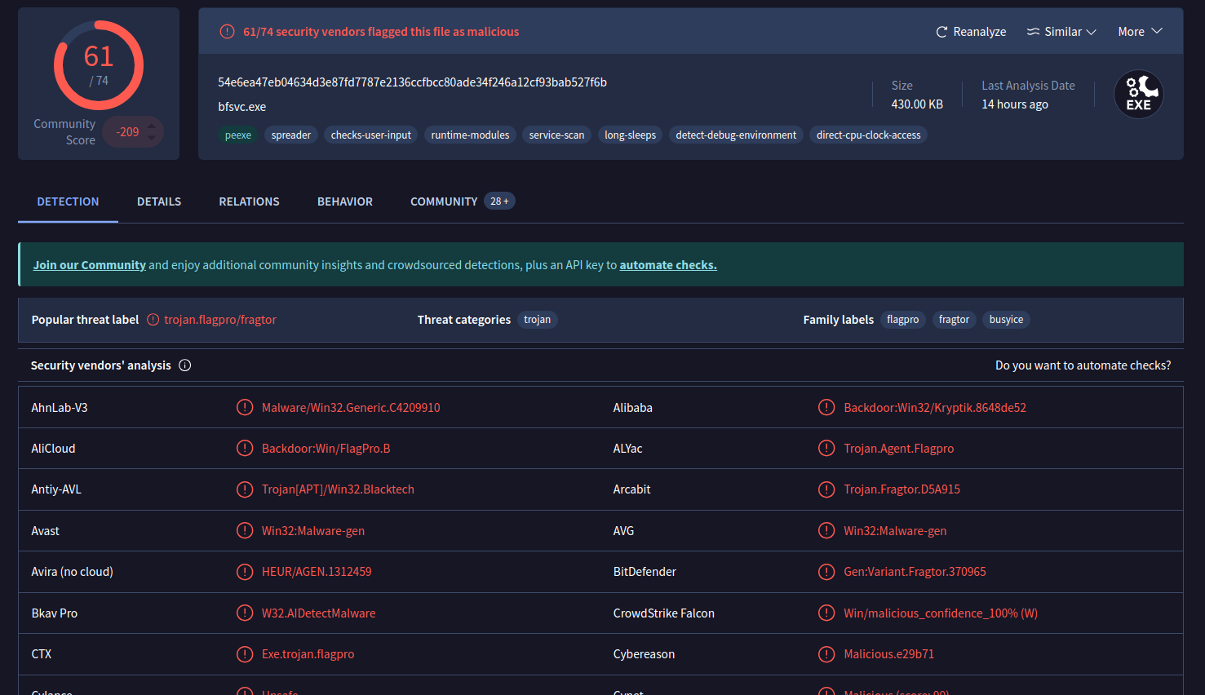This screenshot has height=695, width=1205.
Task: Follow the Join our Community link
Action: pyautogui.click(x=90, y=265)
